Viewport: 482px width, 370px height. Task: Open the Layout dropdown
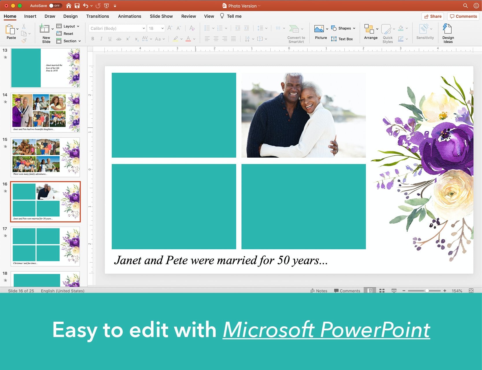pos(68,26)
